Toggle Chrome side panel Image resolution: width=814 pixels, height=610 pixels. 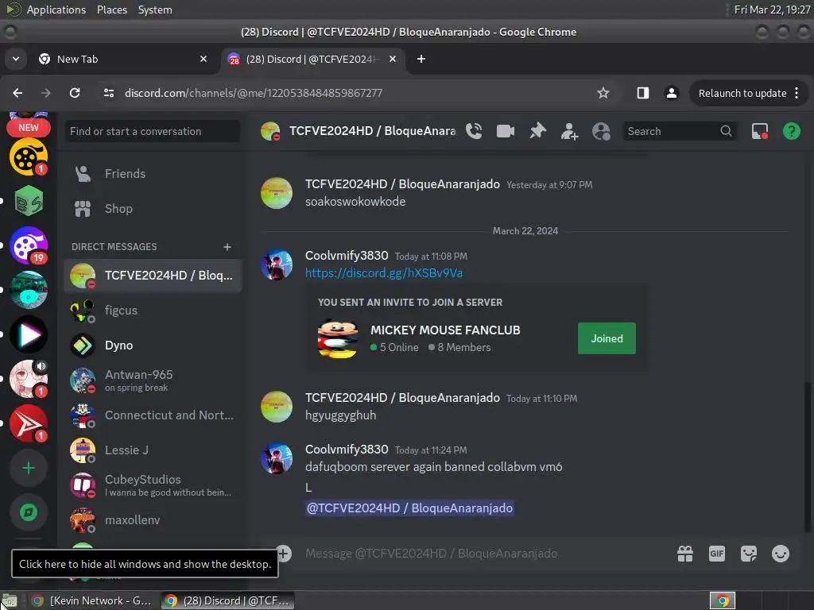(642, 93)
